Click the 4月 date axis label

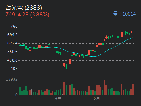tap(58, 98)
